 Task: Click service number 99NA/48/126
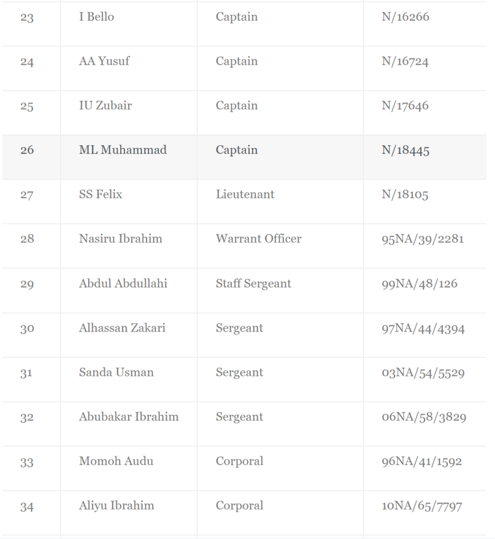(420, 284)
